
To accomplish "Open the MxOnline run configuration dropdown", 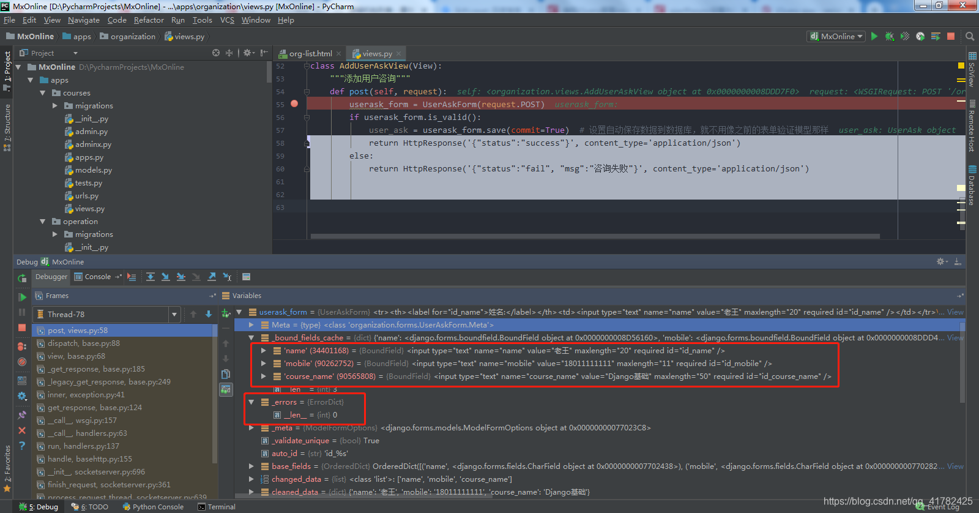I will [836, 36].
